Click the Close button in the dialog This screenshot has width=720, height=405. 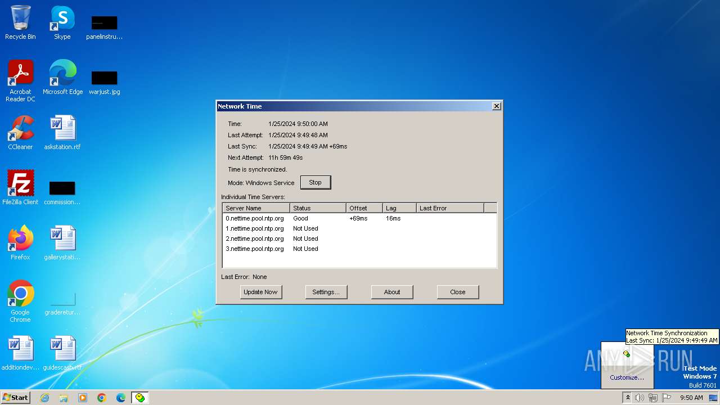coord(458,292)
